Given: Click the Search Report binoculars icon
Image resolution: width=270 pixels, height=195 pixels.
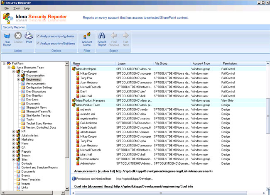Looking at the screenshot, I should coord(102,35).
